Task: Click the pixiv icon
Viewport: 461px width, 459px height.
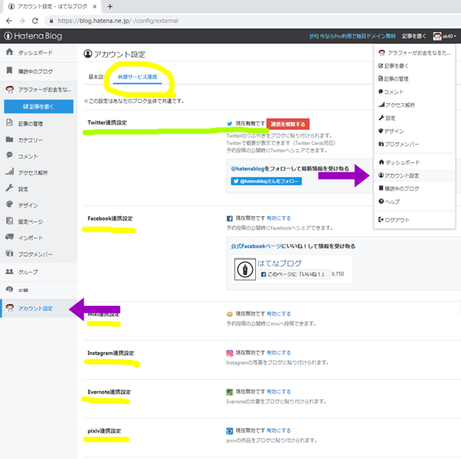Action: [x=230, y=431]
